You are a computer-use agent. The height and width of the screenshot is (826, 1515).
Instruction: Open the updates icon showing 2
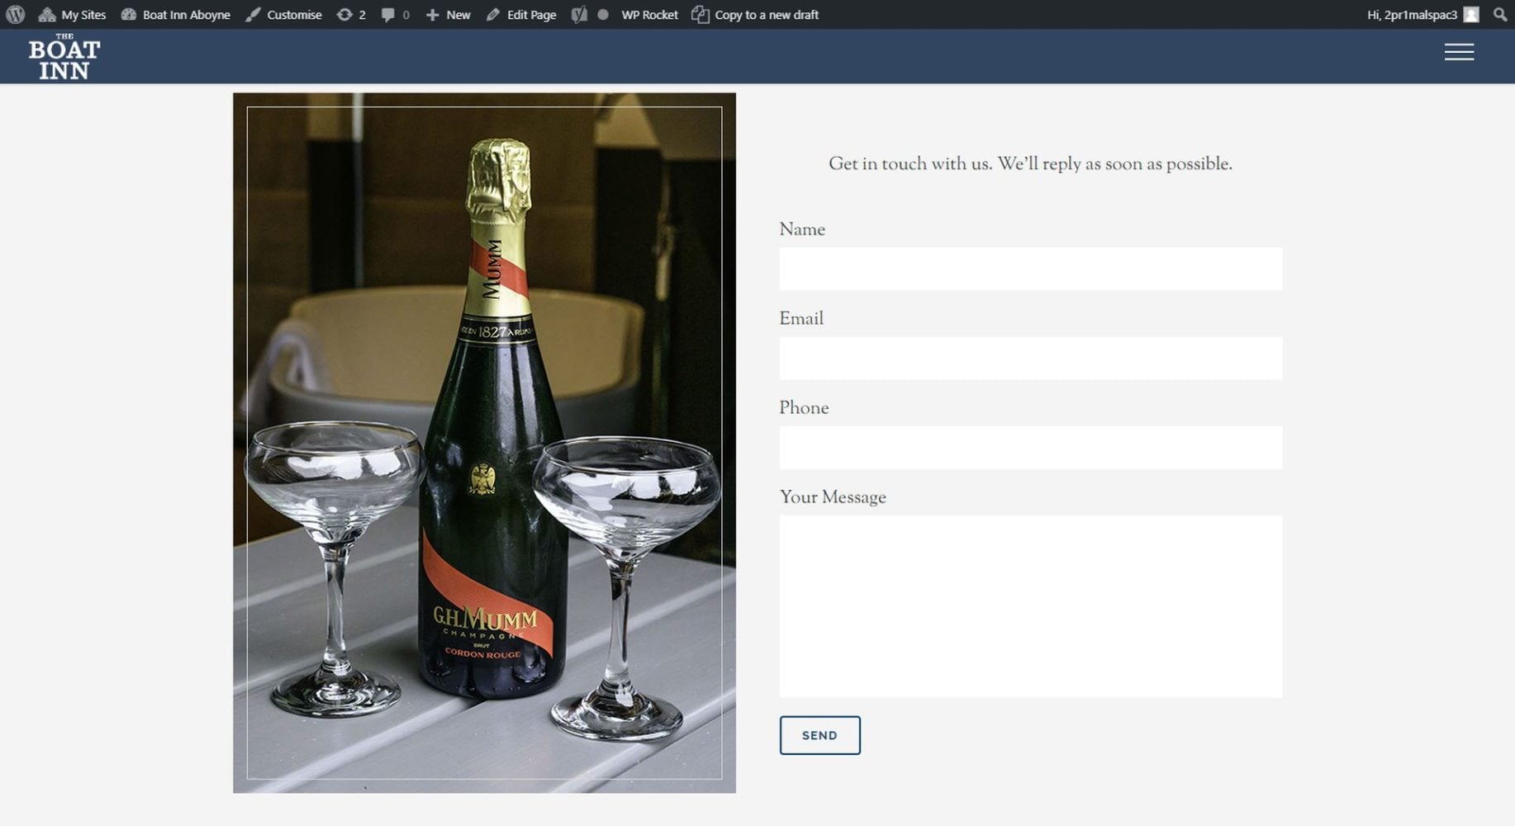pyautogui.click(x=351, y=15)
